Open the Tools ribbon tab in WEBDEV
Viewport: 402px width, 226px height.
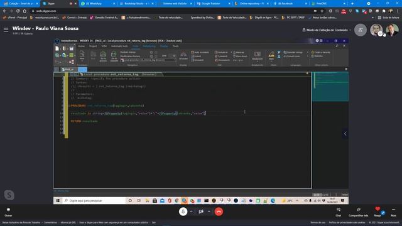[176, 46]
